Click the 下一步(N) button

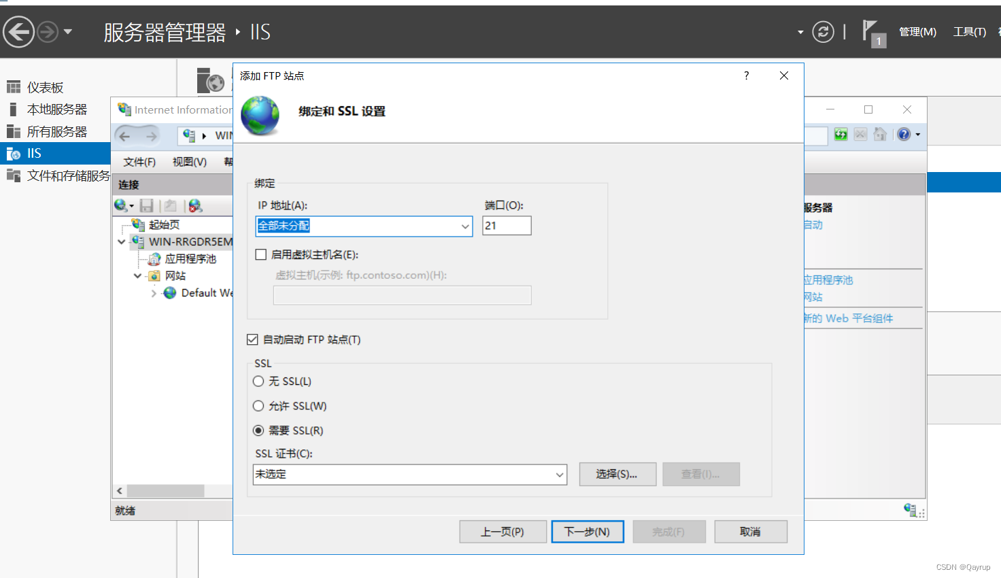click(588, 531)
